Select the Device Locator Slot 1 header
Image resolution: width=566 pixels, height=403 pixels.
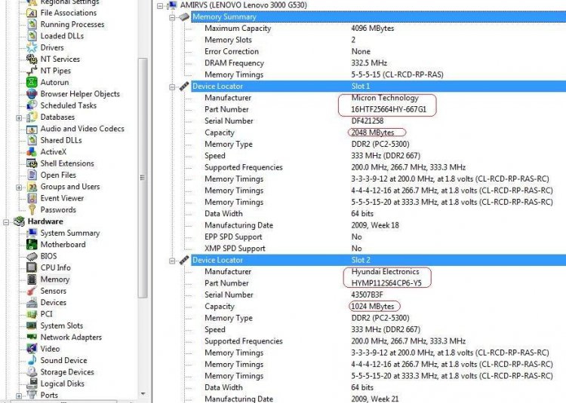pos(378,87)
